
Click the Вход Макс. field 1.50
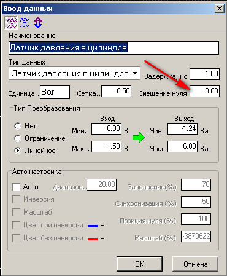(x=107, y=146)
